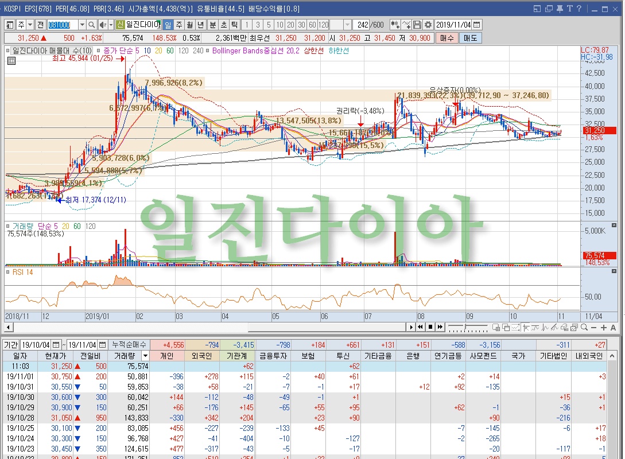Open the speaker options dropdown arrow
The height and width of the screenshot is (459, 625).
[111, 25]
